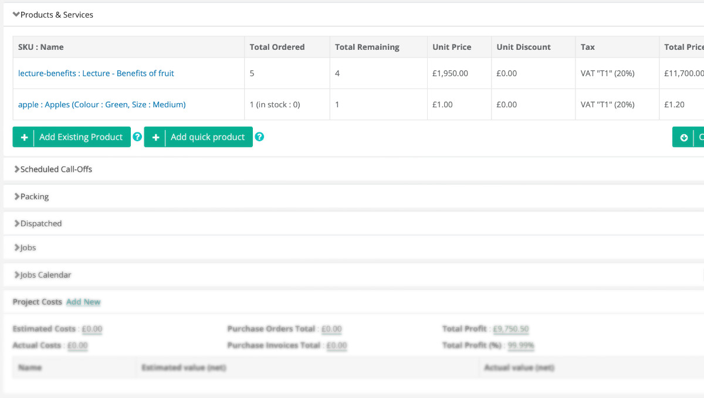This screenshot has width=704, height=398.
Task: Collapse the Products & Services section
Action: tap(53, 15)
